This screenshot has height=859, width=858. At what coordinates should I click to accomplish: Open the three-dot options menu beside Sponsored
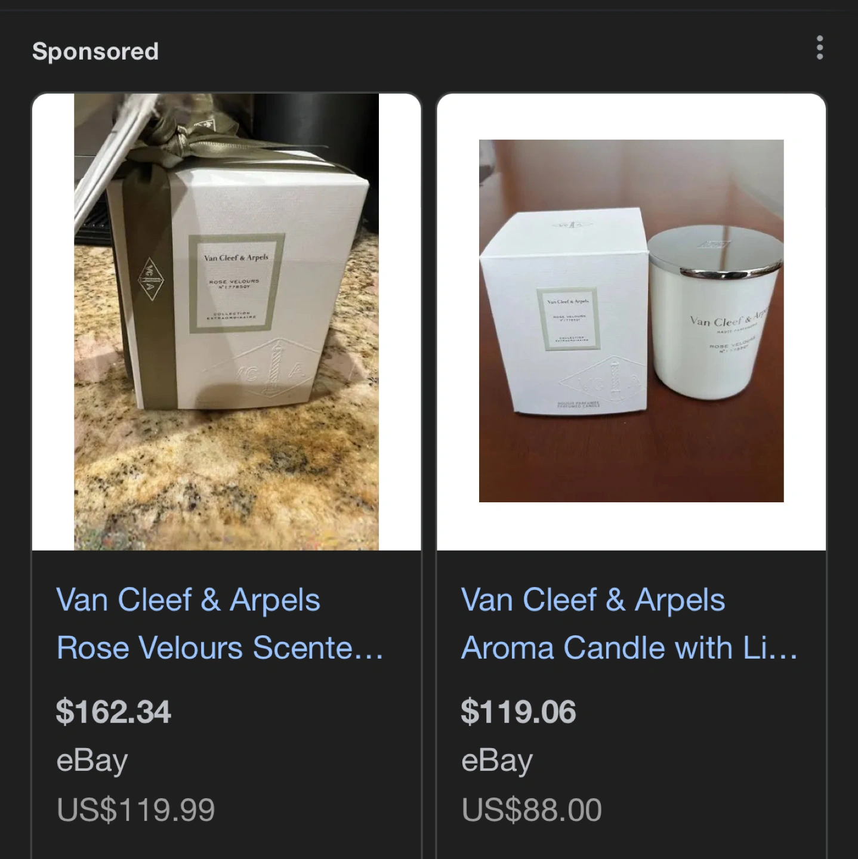coord(819,48)
